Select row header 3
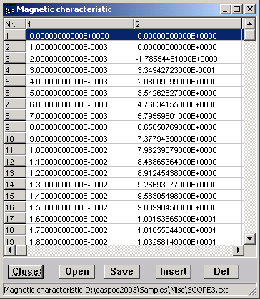 coord(15,58)
